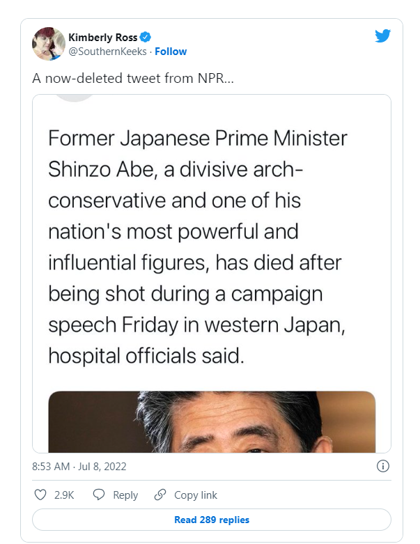The width and height of the screenshot is (420, 544).
Task: Open Kimberly Ross profile avatar
Action: (49, 44)
